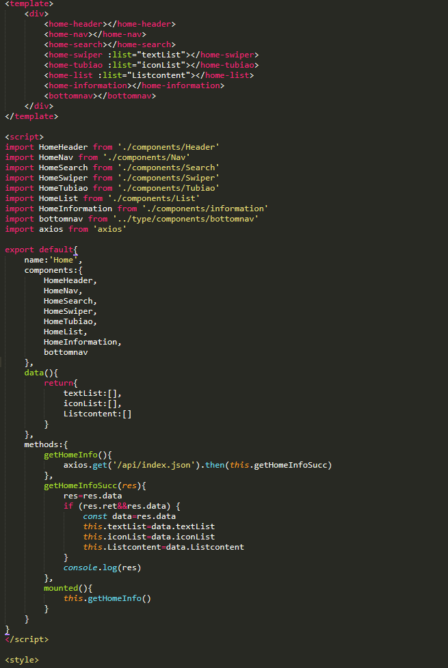
Task: Click the './components/Header' import path
Action: (x=168, y=147)
